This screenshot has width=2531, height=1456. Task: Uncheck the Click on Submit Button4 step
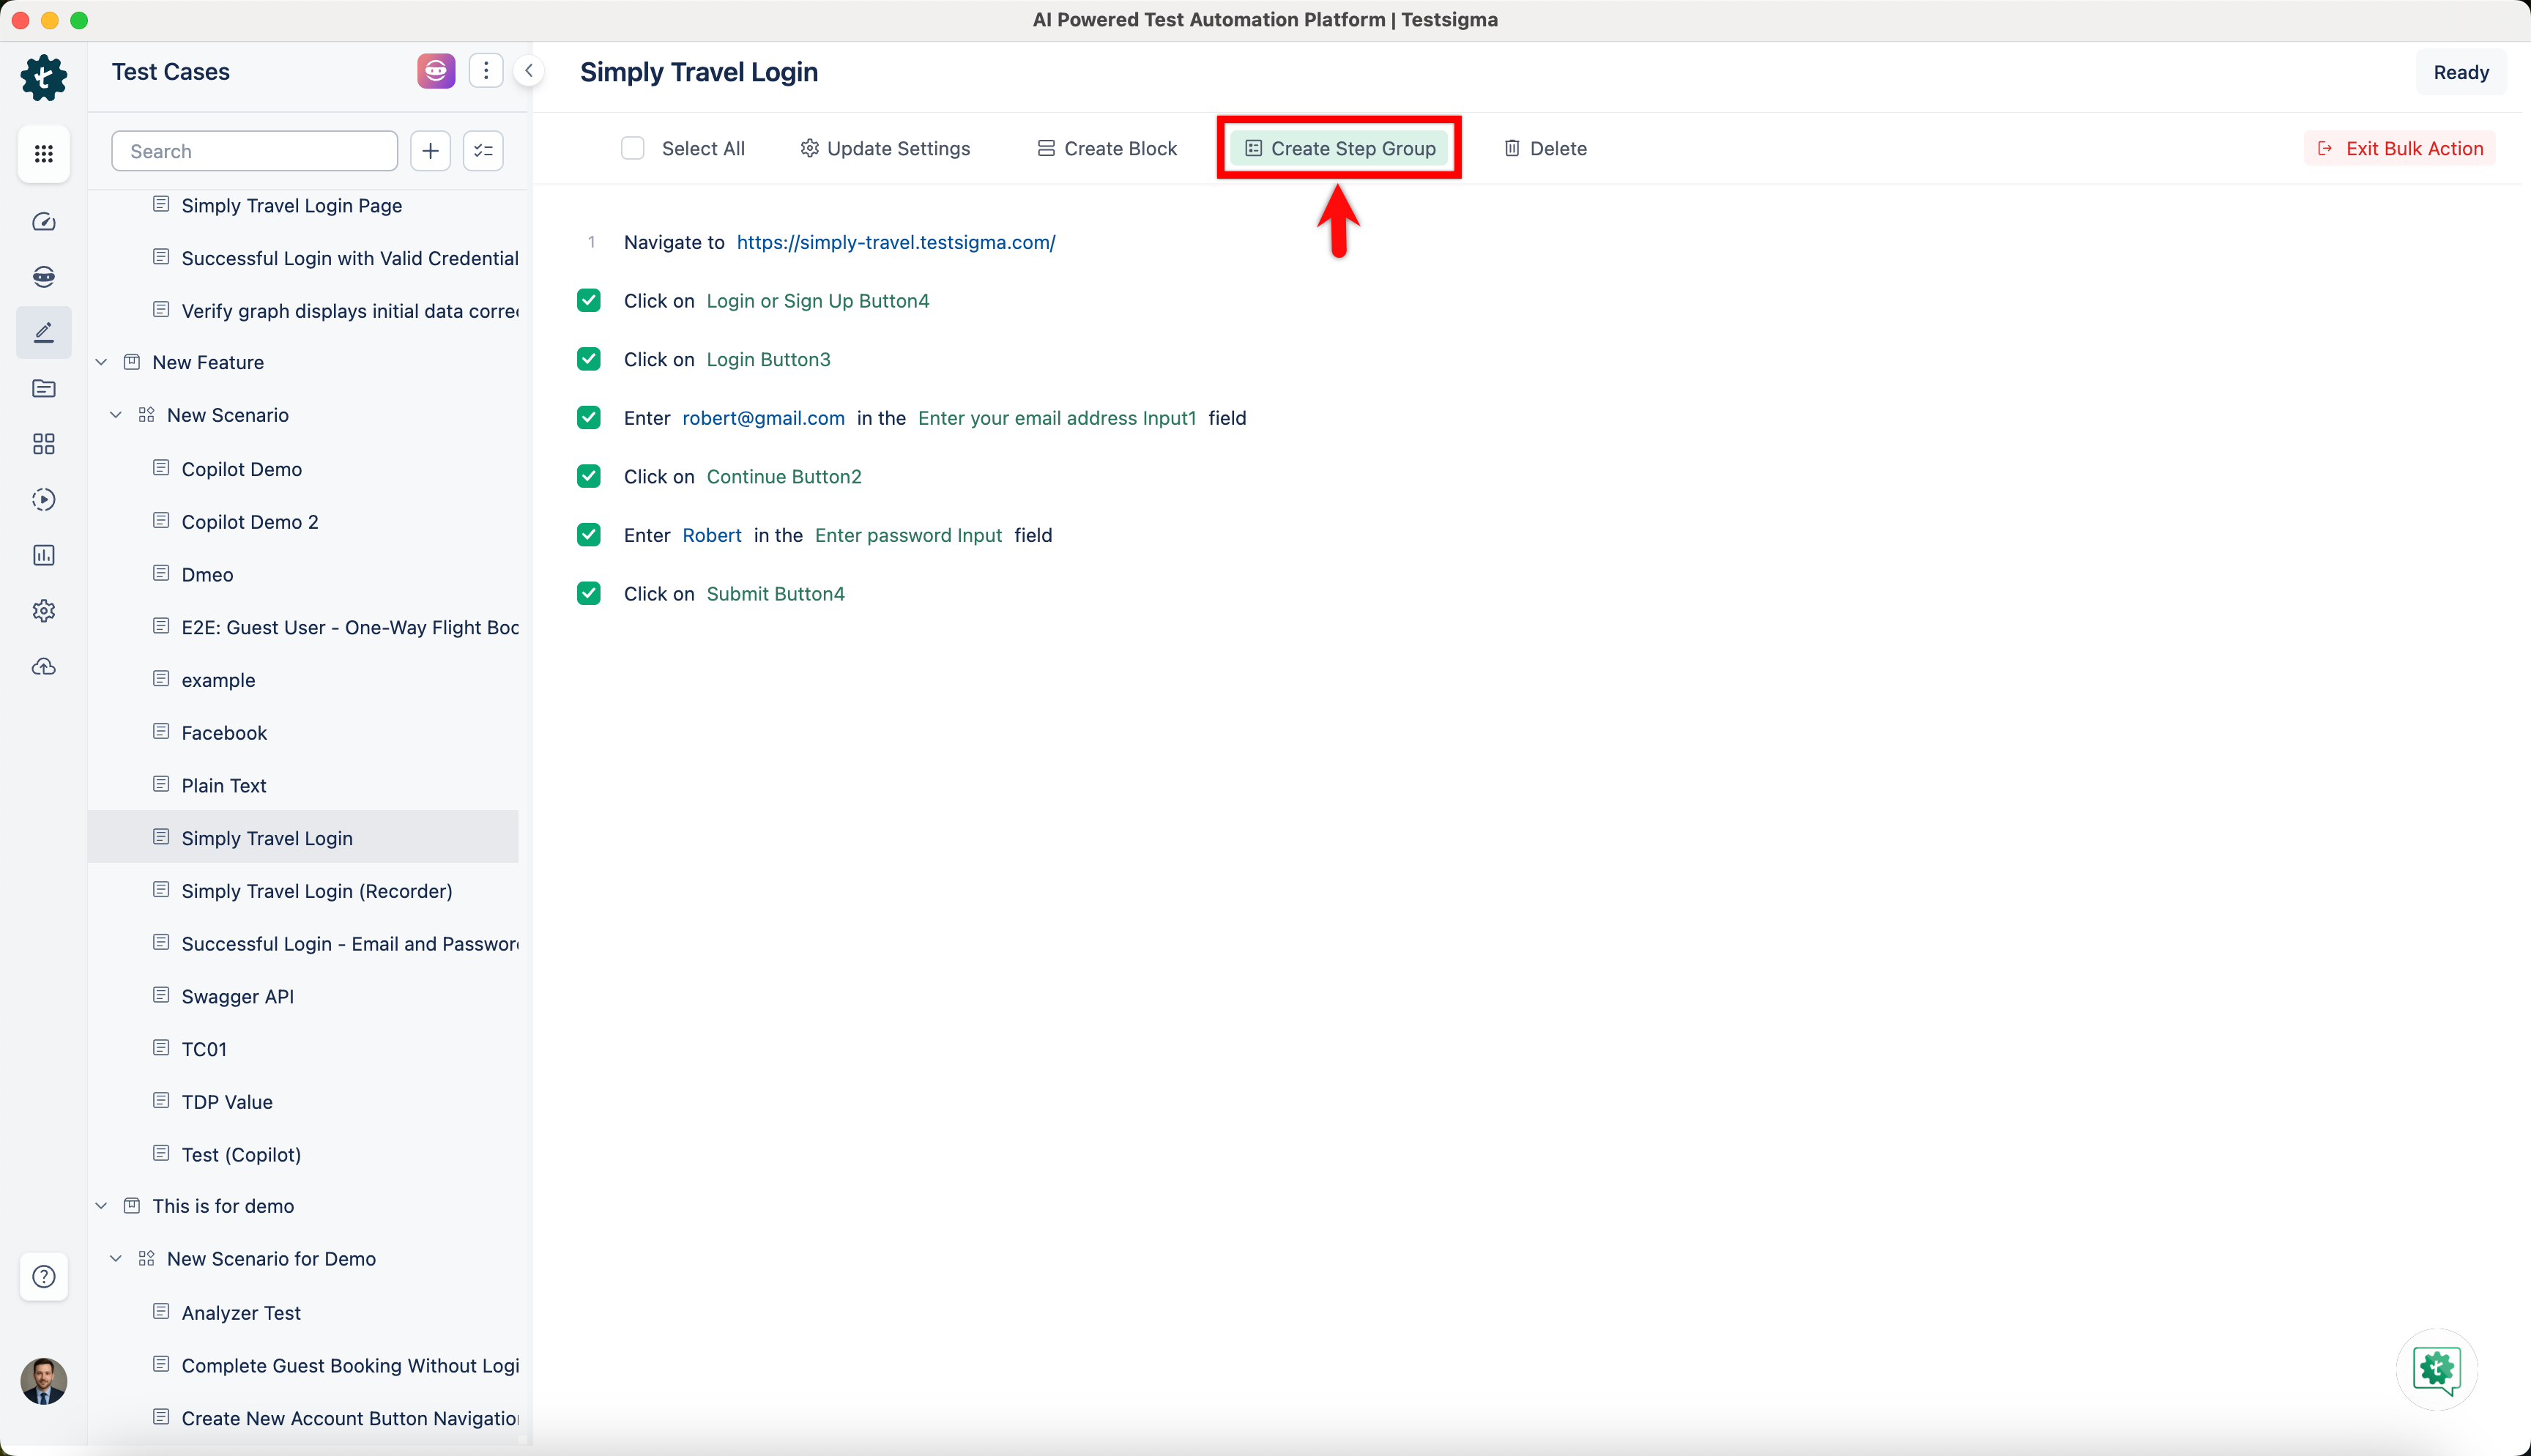coord(589,594)
